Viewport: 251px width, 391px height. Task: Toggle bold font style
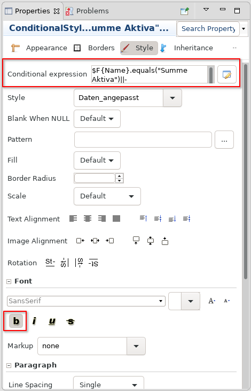(x=16, y=321)
